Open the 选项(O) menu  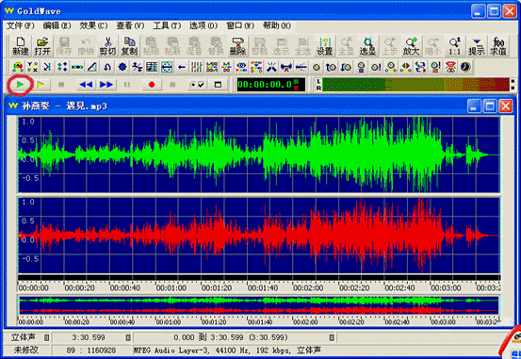pos(204,25)
